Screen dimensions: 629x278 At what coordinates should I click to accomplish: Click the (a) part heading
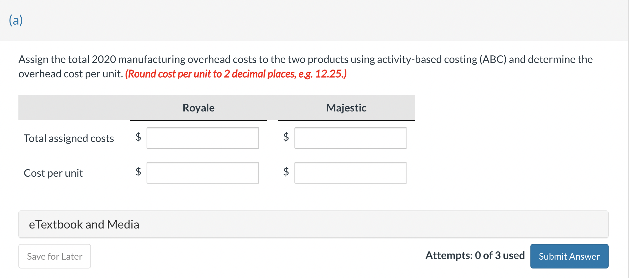[x=16, y=20]
